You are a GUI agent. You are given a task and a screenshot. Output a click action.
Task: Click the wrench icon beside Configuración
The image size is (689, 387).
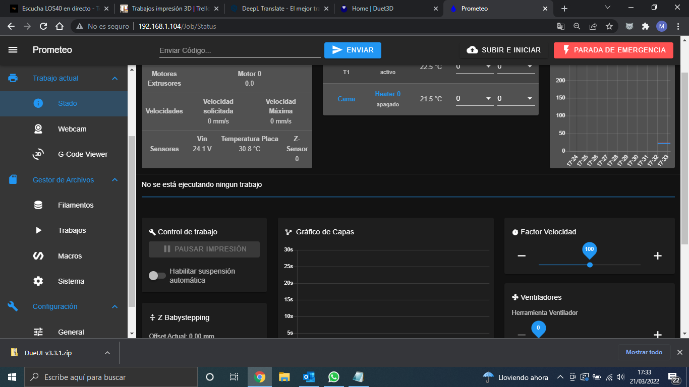13,306
